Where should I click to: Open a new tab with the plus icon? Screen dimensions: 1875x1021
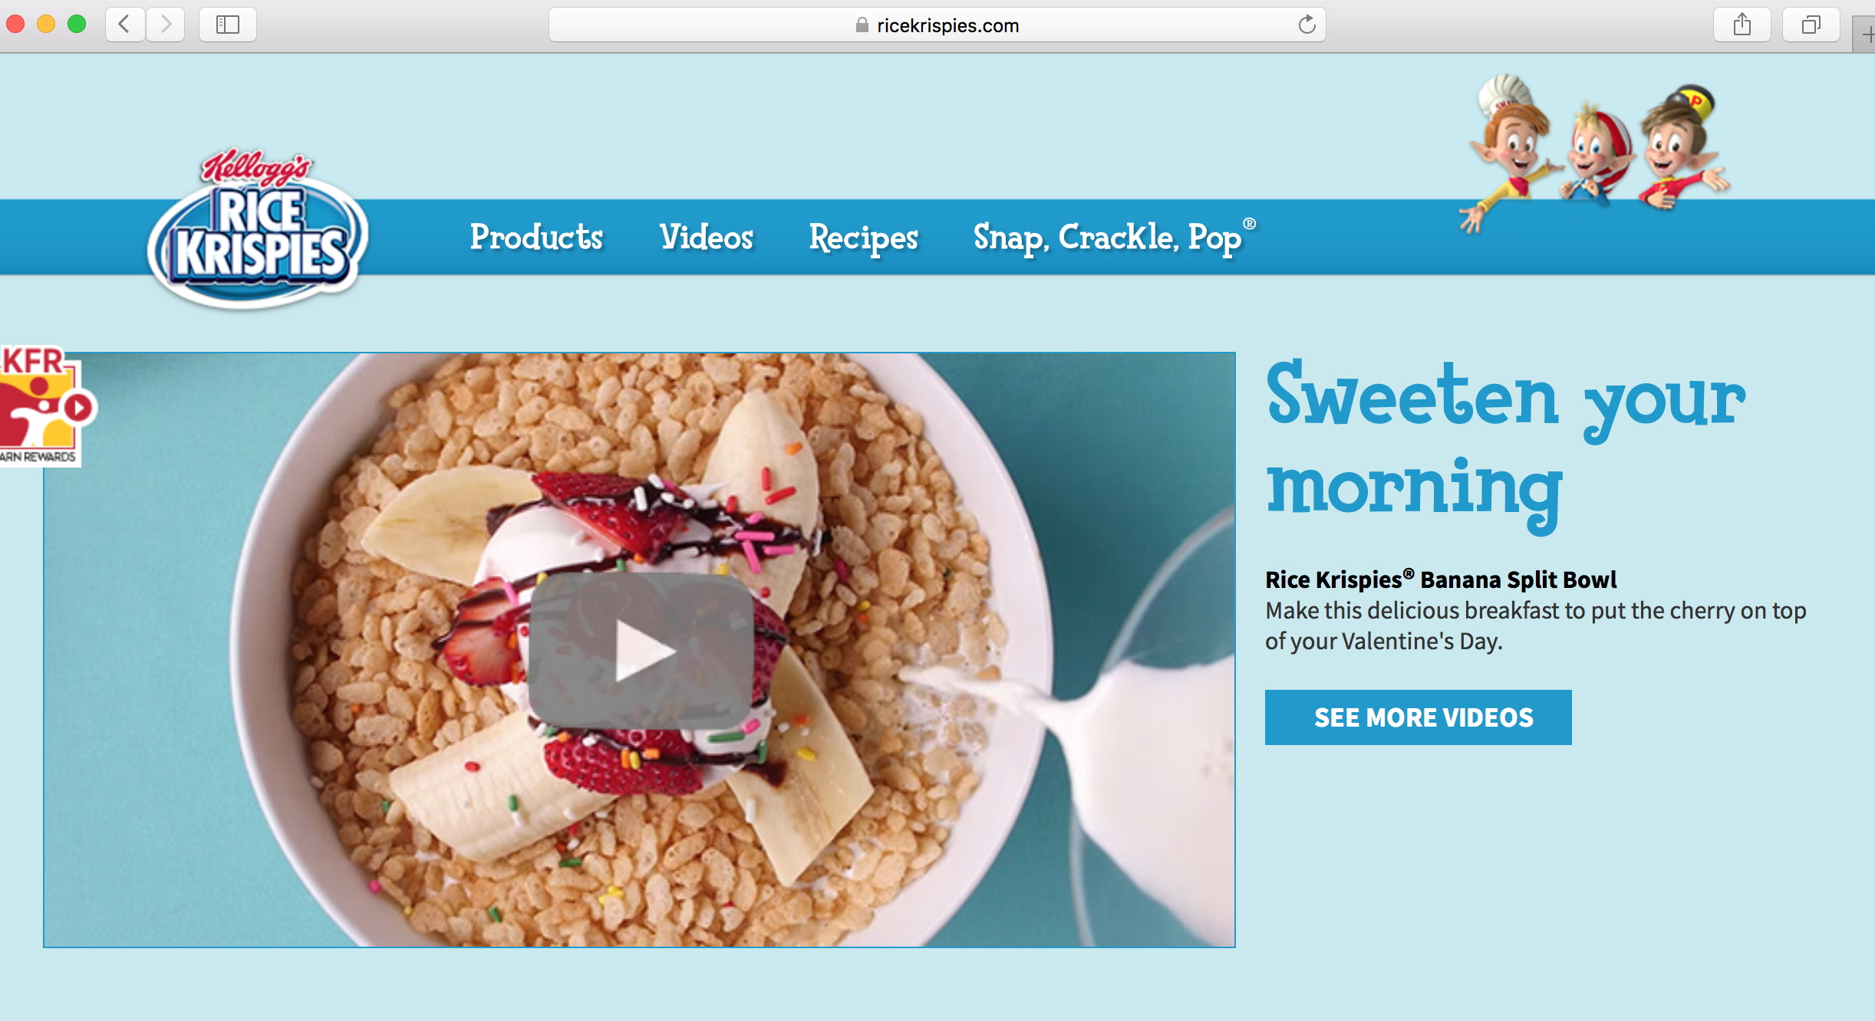(1866, 34)
